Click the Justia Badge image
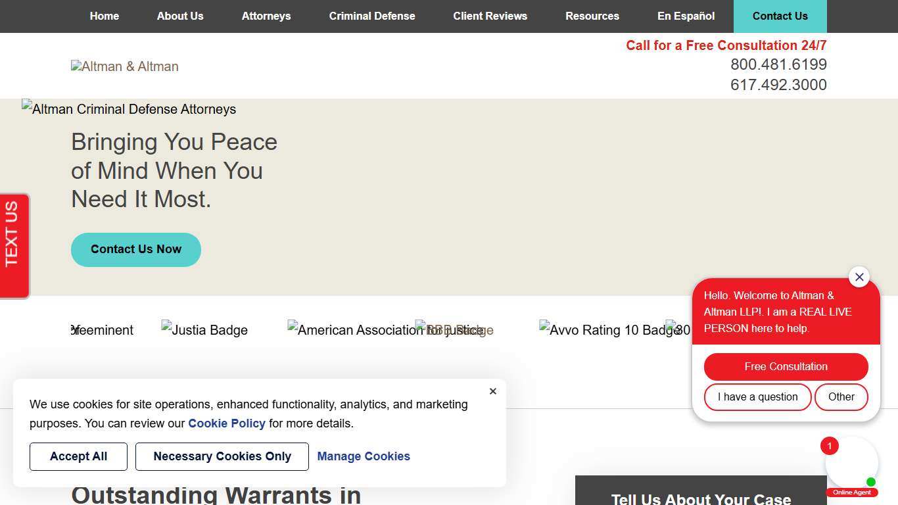The width and height of the screenshot is (898, 505). pos(204,330)
